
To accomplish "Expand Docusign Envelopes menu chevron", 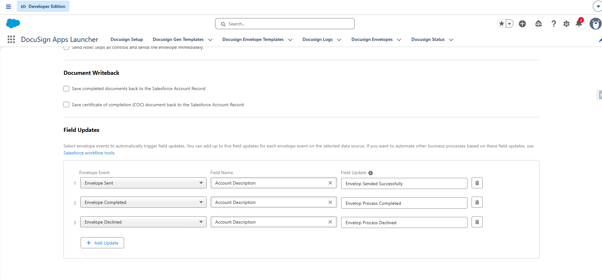I will click(x=399, y=40).
